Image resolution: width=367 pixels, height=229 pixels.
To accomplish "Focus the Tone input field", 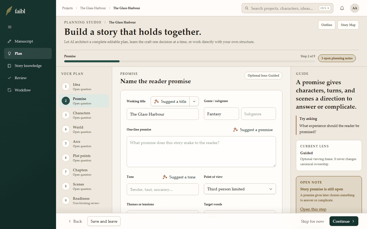I will [x=163, y=189].
